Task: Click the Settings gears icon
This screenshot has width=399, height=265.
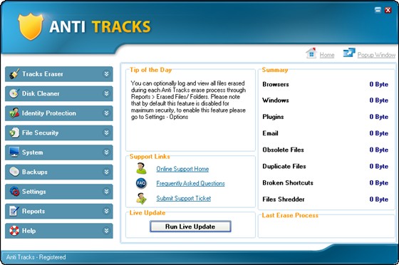Action: point(14,191)
